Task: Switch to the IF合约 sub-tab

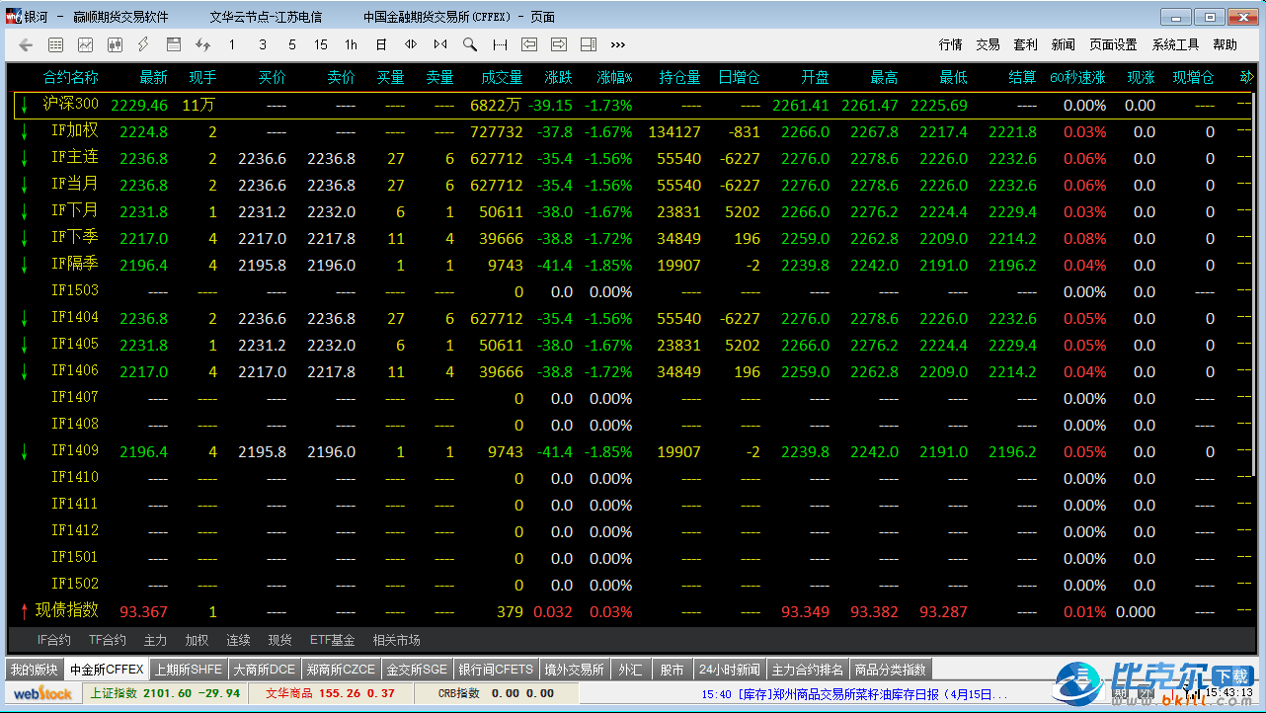Action: click(x=54, y=640)
